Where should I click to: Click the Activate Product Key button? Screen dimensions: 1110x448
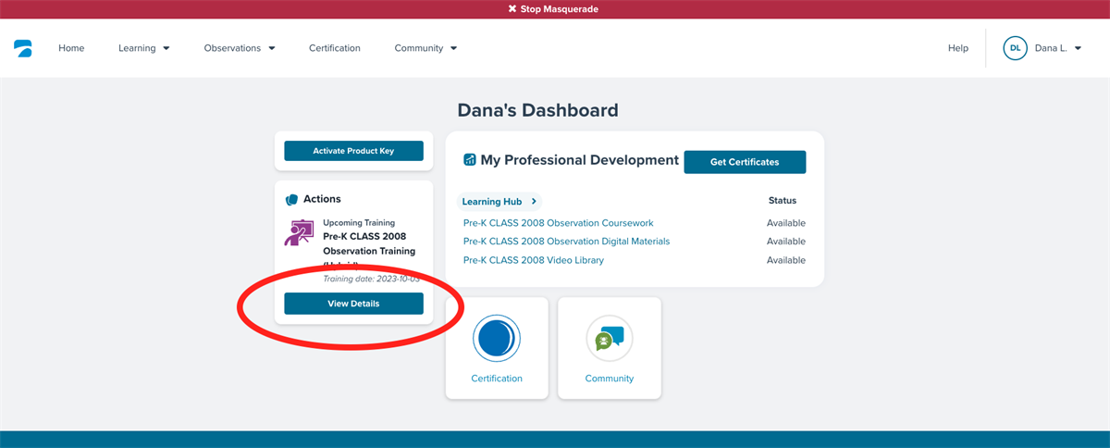coord(353,151)
